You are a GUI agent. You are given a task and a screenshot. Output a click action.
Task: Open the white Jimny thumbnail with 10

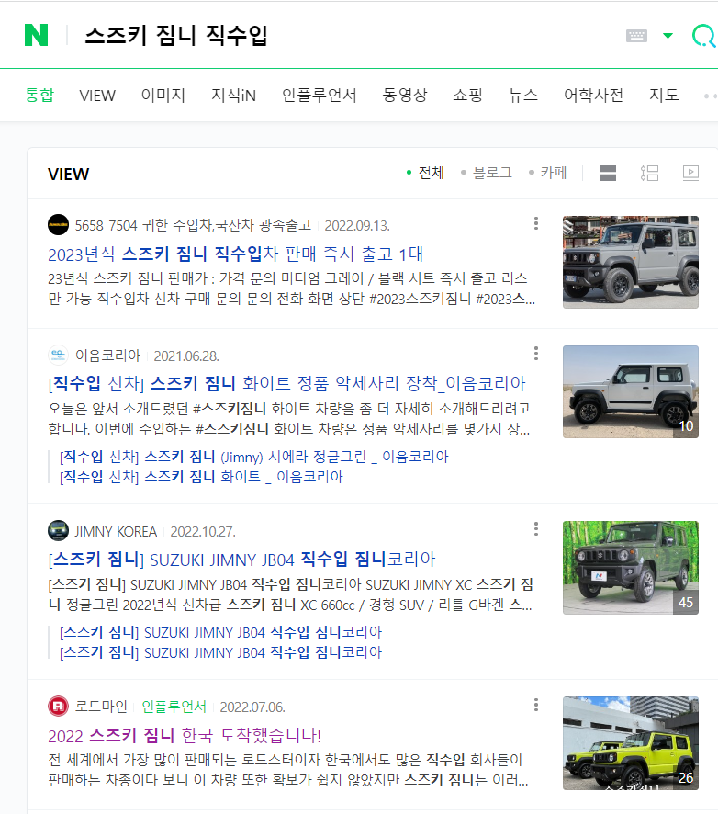[x=631, y=392]
